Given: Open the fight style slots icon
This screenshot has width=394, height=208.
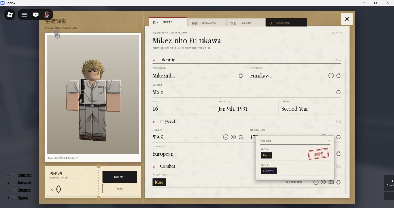Looking at the screenshot, I should [331, 182].
